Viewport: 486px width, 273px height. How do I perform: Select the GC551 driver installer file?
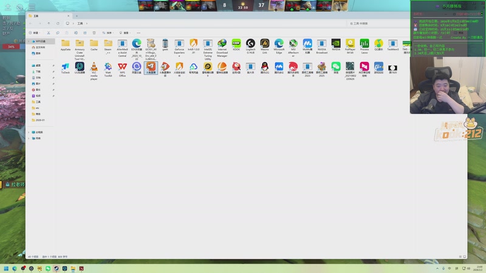coord(151,49)
